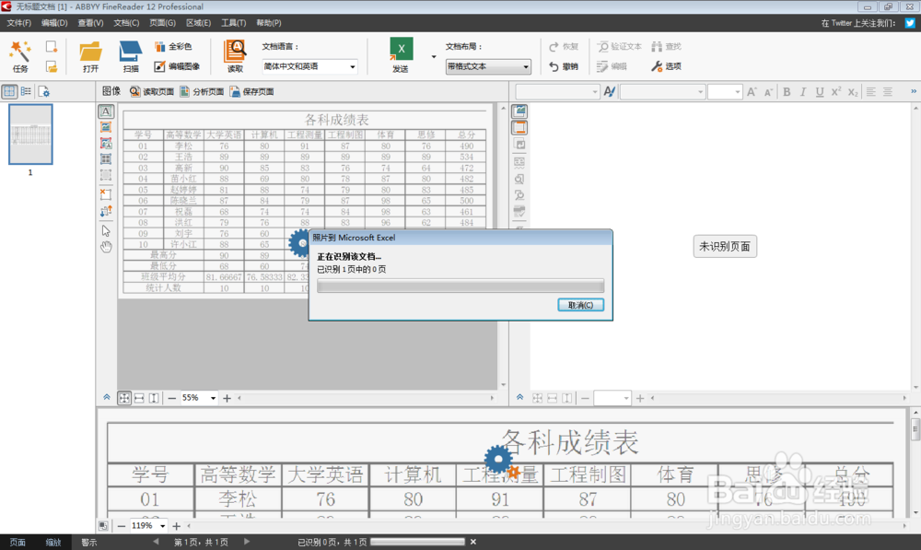Screen dimensions: 921x550
Task: Switch the pages pane to details list view
Action: point(26,92)
